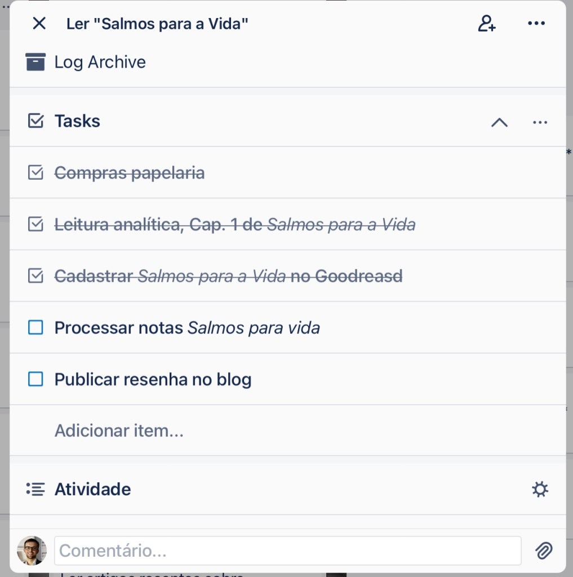
Task: Click the Log Archive list icon
Action: [x=35, y=62]
